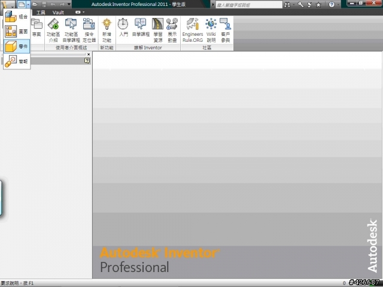Viewport: 383px width, 287px height.
Task: Expand the InfoCenter search box arrow
Action: coord(213,5)
